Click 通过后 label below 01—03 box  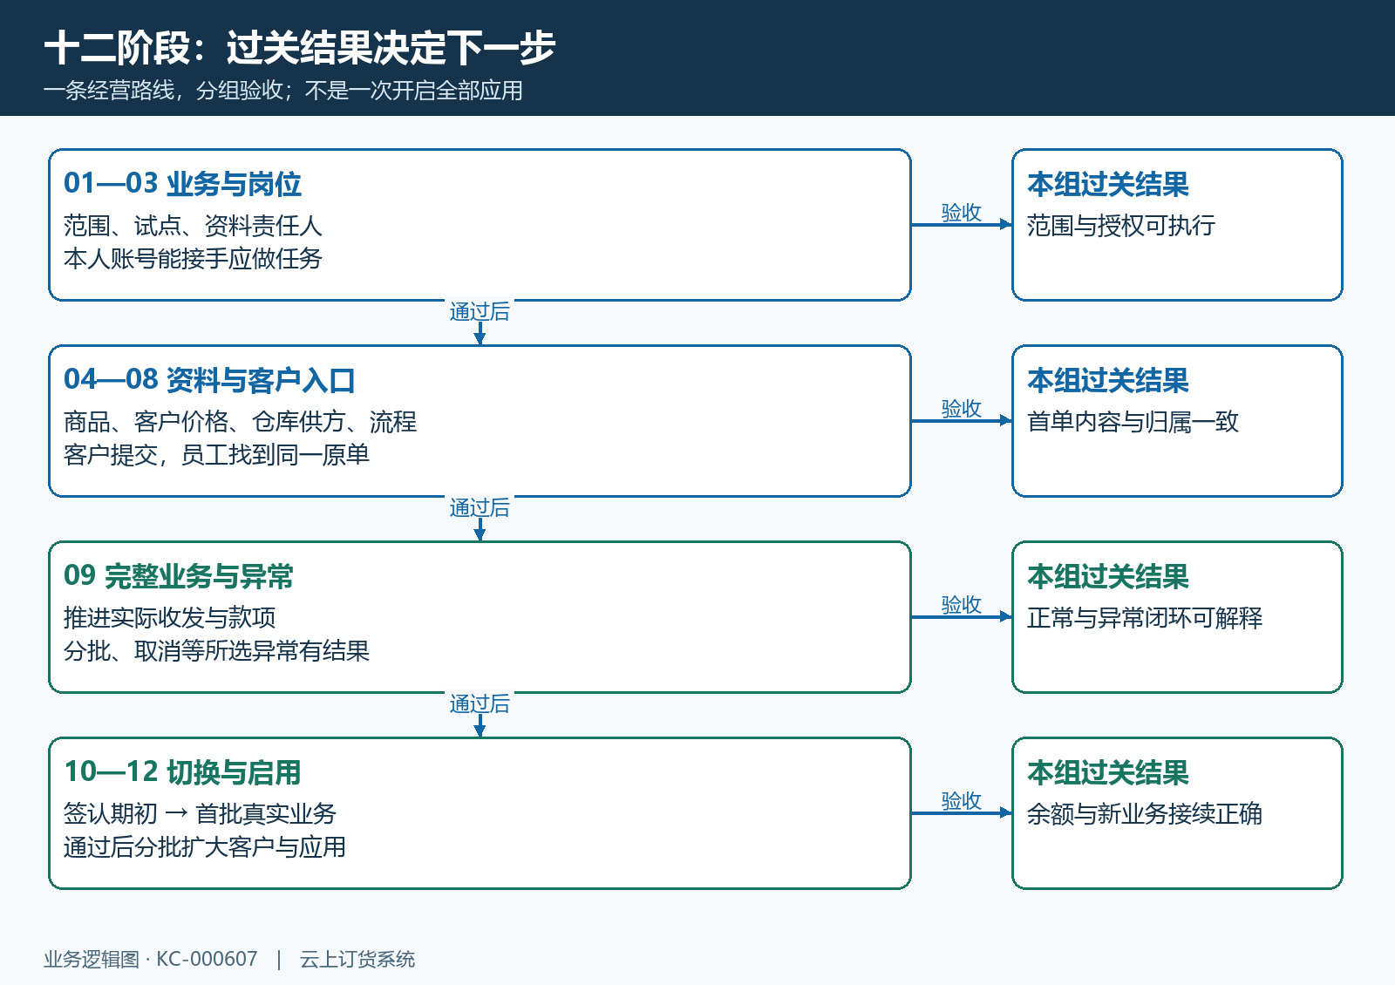pyautogui.click(x=480, y=312)
